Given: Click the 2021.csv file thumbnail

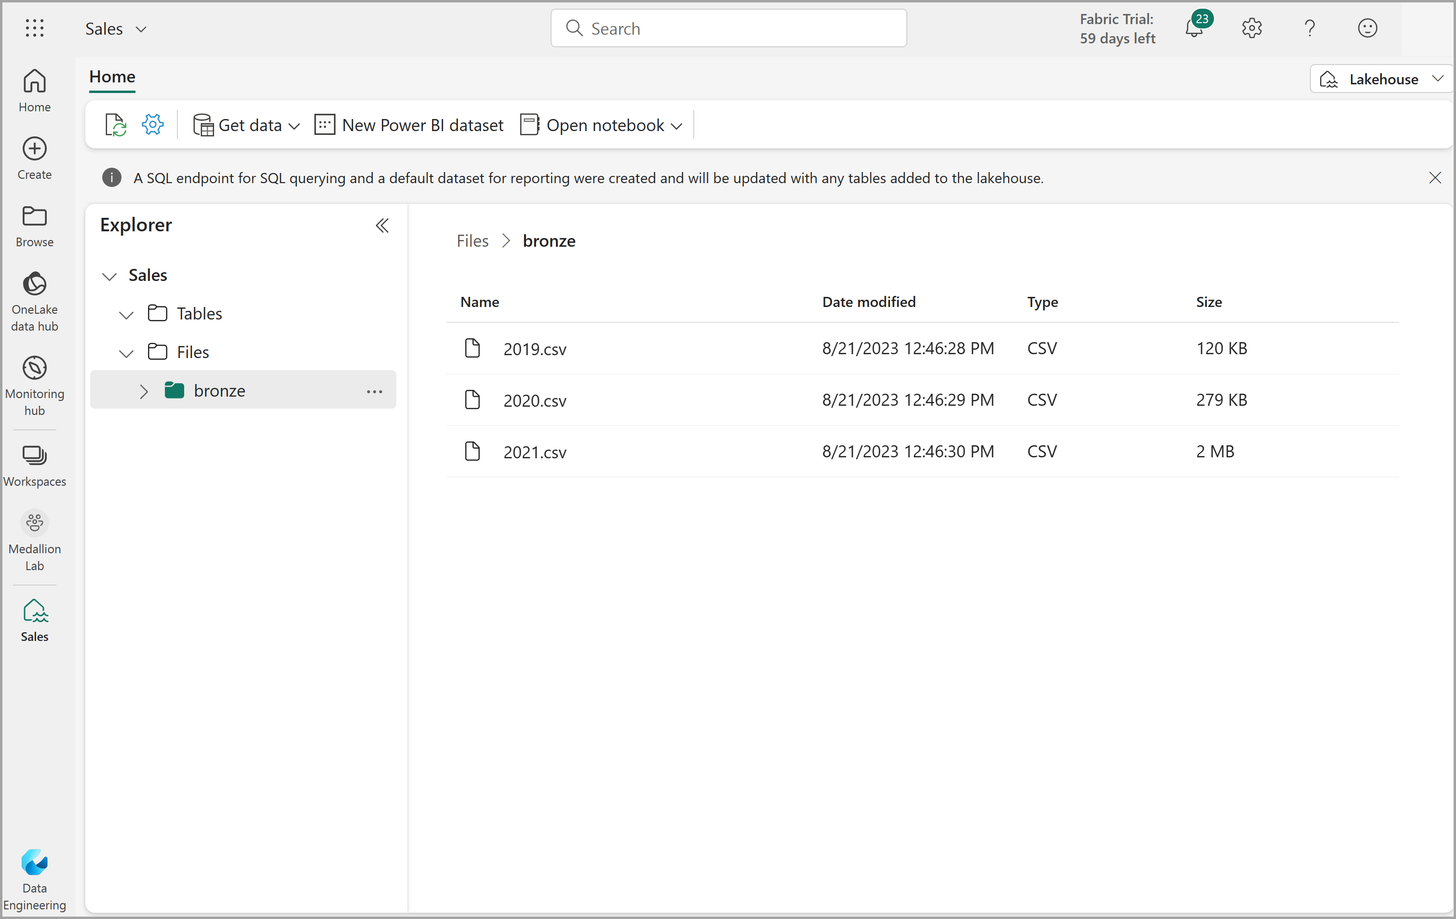Looking at the screenshot, I should click(472, 451).
